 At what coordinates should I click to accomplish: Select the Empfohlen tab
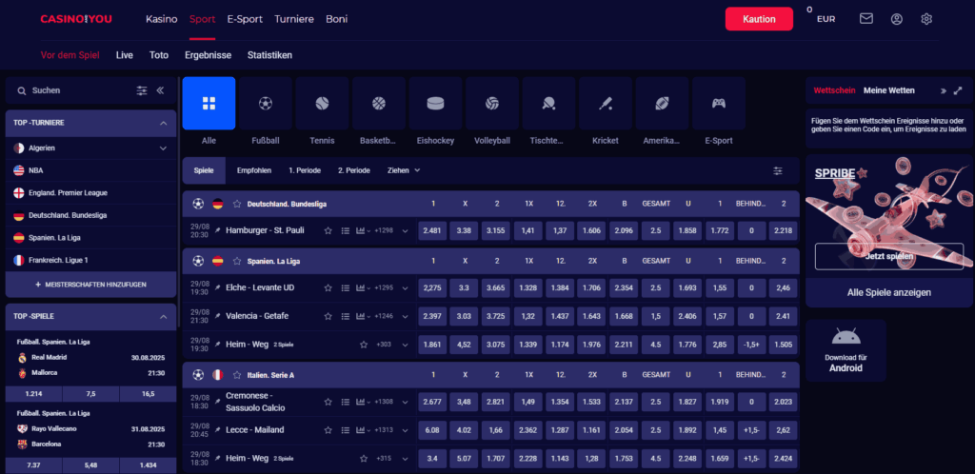point(253,170)
